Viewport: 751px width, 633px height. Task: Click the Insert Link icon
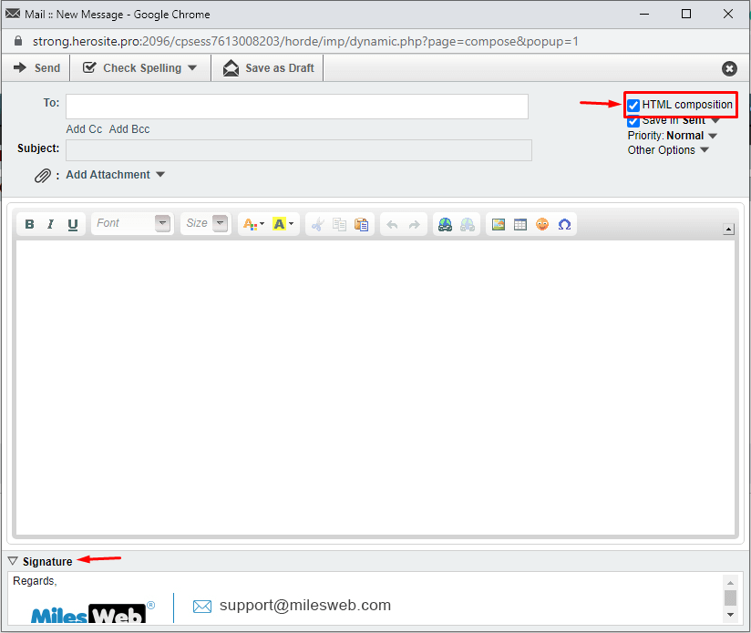click(445, 224)
